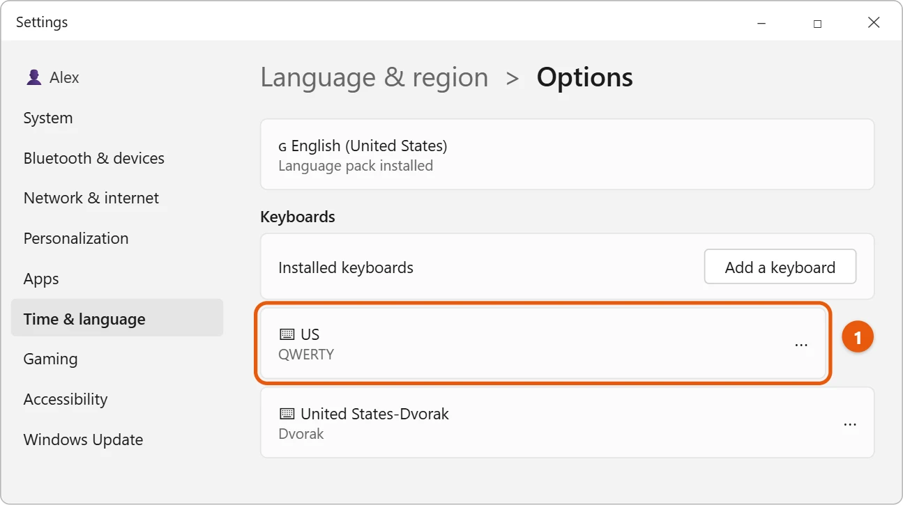Click the QWERTY layout label
The width and height of the screenshot is (903, 505).
point(306,355)
